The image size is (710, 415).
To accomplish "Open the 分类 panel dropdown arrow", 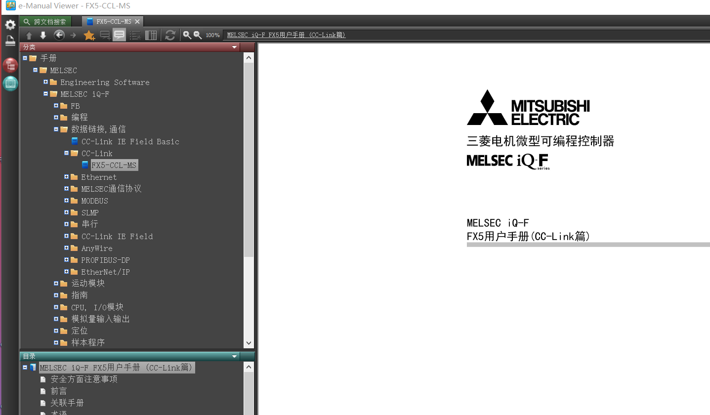I will (235, 47).
